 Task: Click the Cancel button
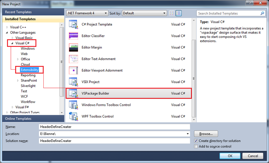[x=253, y=156]
